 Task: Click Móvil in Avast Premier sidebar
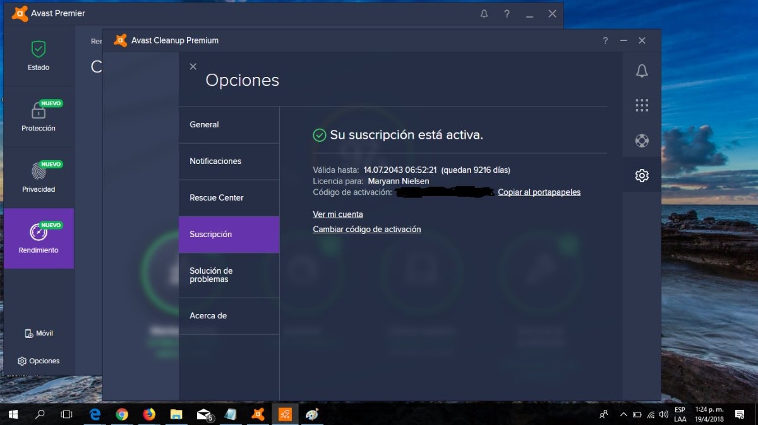click(39, 333)
